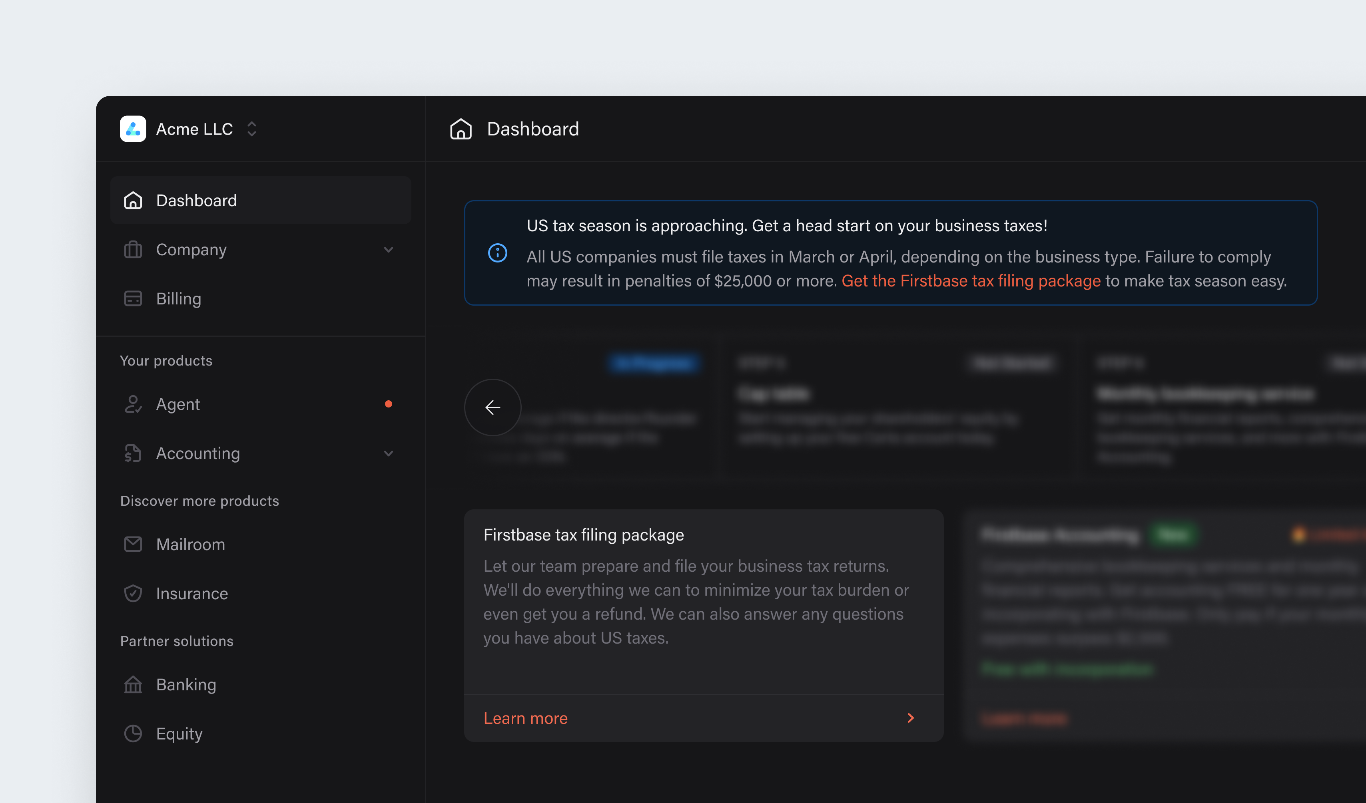Image resolution: width=1366 pixels, height=803 pixels.
Task: Follow Get the Firstbase tax filing package link
Action: (x=971, y=281)
